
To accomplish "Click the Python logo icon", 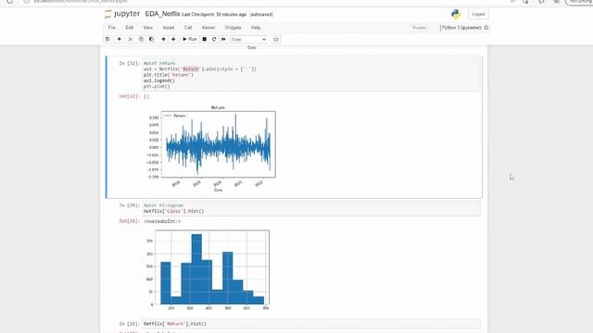I will point(456,15).
